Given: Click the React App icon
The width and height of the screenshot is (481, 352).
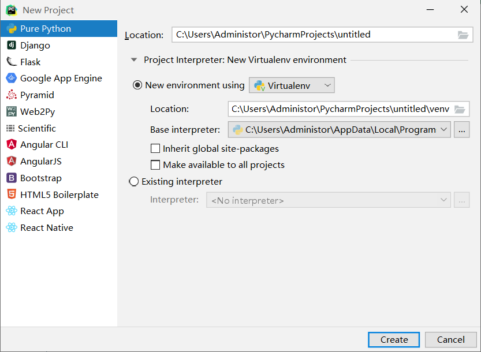Looking at the screenshot, I should point(12,211).
